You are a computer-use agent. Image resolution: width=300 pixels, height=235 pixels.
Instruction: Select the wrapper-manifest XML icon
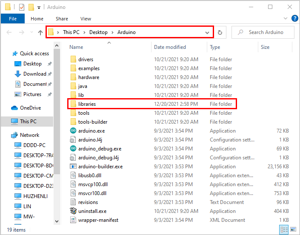pos(73,220)
